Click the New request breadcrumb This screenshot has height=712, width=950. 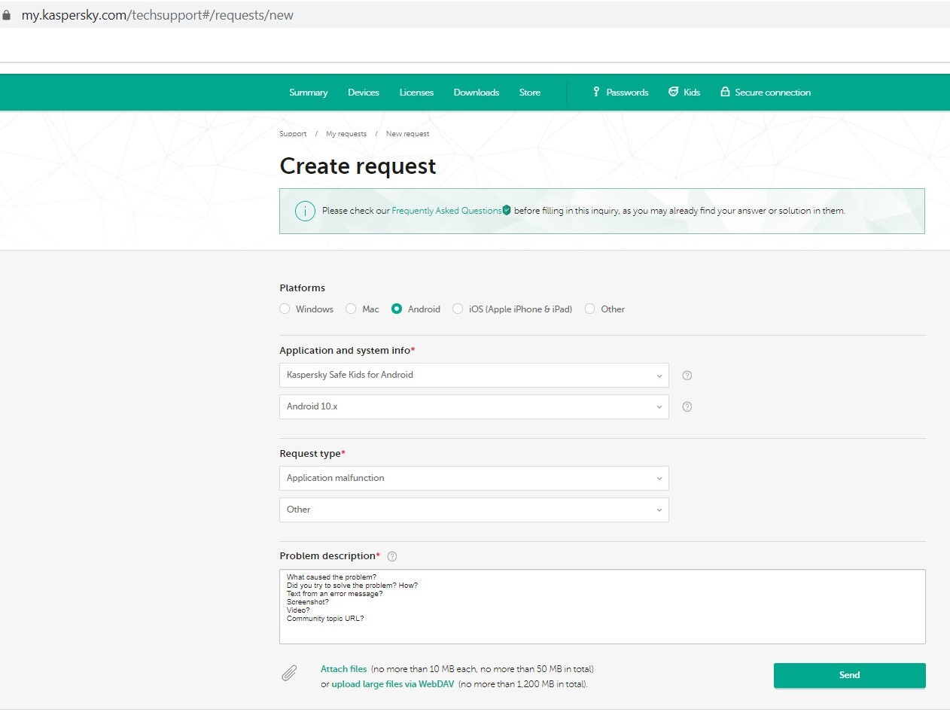(408, 134)
